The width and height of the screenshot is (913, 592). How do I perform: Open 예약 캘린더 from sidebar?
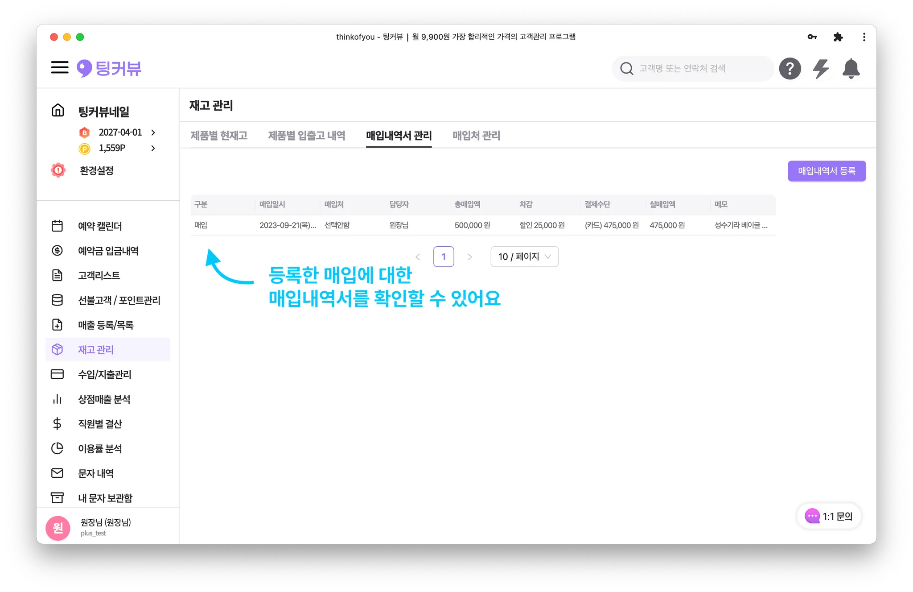pos(100,226)
